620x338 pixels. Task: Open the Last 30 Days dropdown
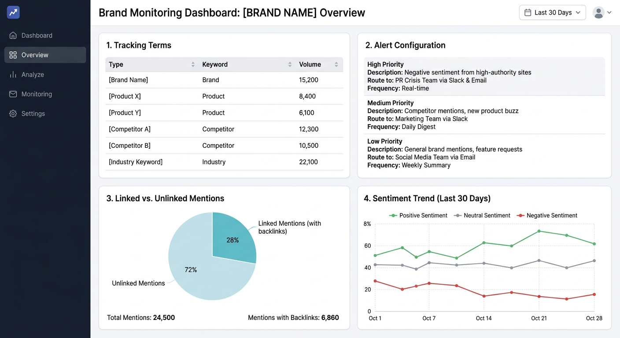[552, 12]
